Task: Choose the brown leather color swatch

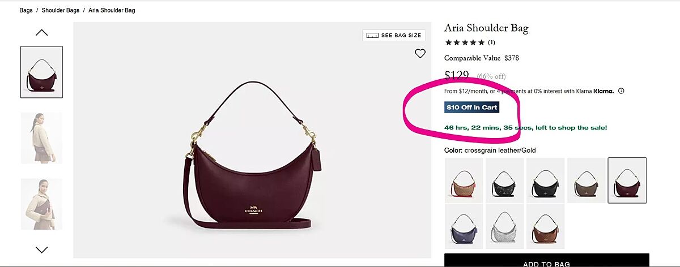Action: pos(546,226)
